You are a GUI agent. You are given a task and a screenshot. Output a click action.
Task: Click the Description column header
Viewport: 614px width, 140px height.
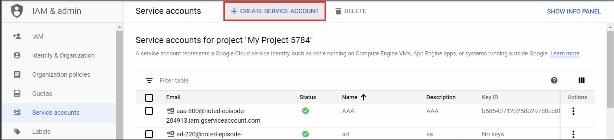(x=441, y=97)
